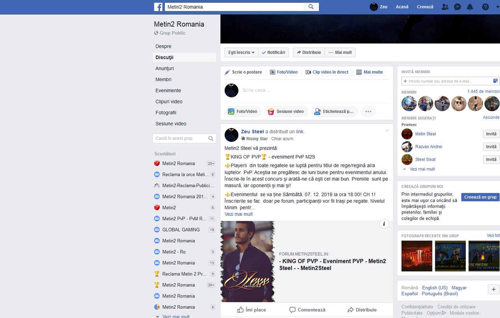The image size is (500, 318).
Task: Select the Scrie o postare tab
Action: 243,72
